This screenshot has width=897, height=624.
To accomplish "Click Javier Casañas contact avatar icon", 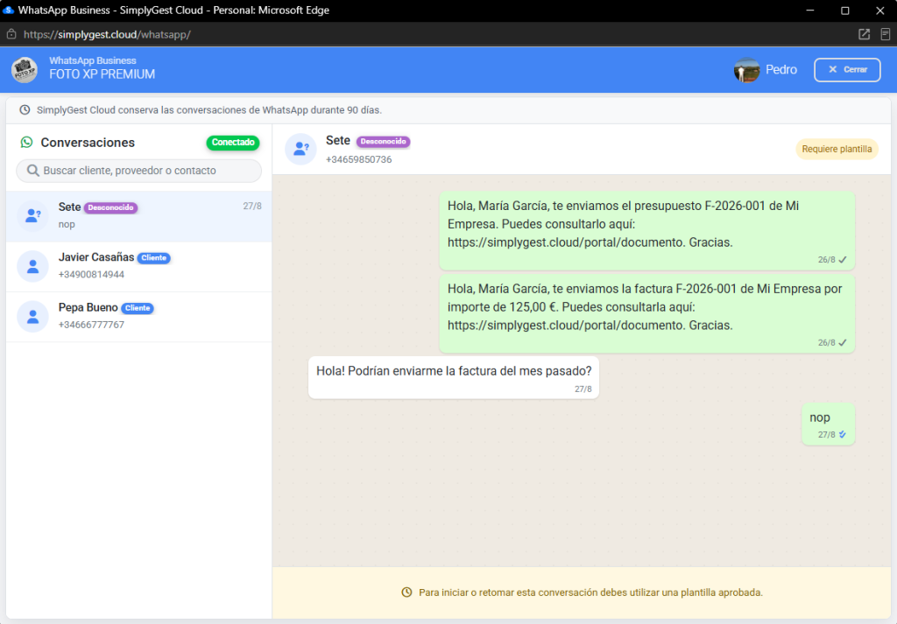I will click(x=32, y=266).
